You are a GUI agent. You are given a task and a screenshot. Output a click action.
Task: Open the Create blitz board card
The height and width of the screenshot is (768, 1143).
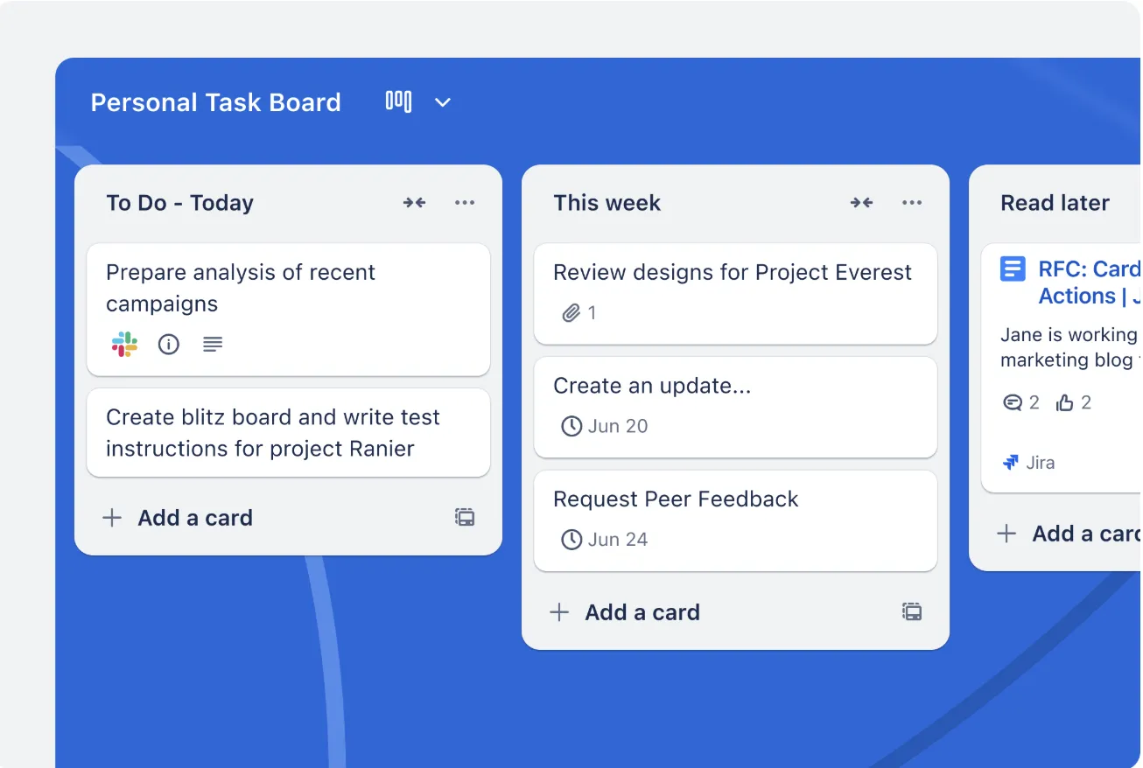pyautogui.click(x=288, y=433)
